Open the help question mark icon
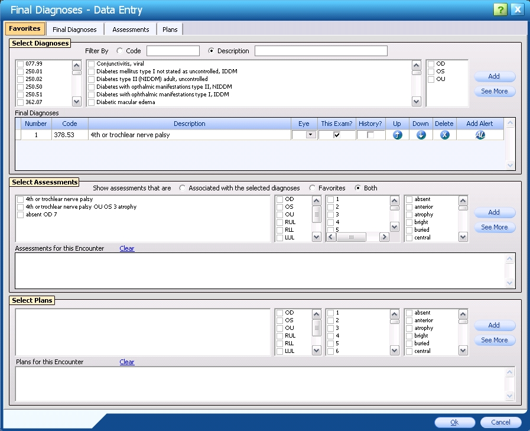This screenshot has height=431, width=530. 500,9
